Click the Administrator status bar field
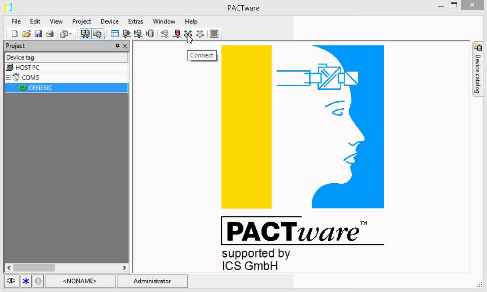Screen dimensions: 487x292 (x=152, y=281)
